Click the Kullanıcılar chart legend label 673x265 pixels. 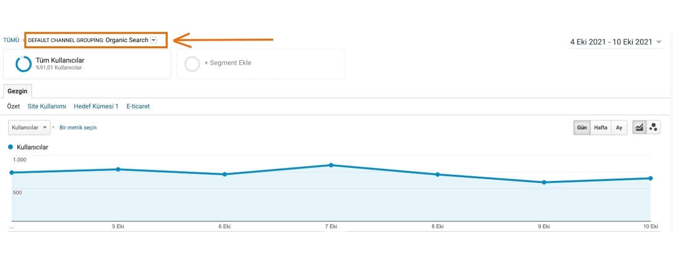pyautogui.click(x=32, y=147)
